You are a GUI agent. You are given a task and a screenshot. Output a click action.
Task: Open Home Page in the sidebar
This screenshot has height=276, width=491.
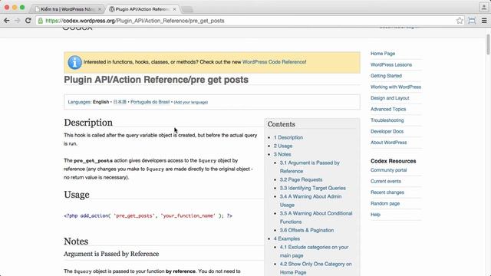click(x=383, y=54)
